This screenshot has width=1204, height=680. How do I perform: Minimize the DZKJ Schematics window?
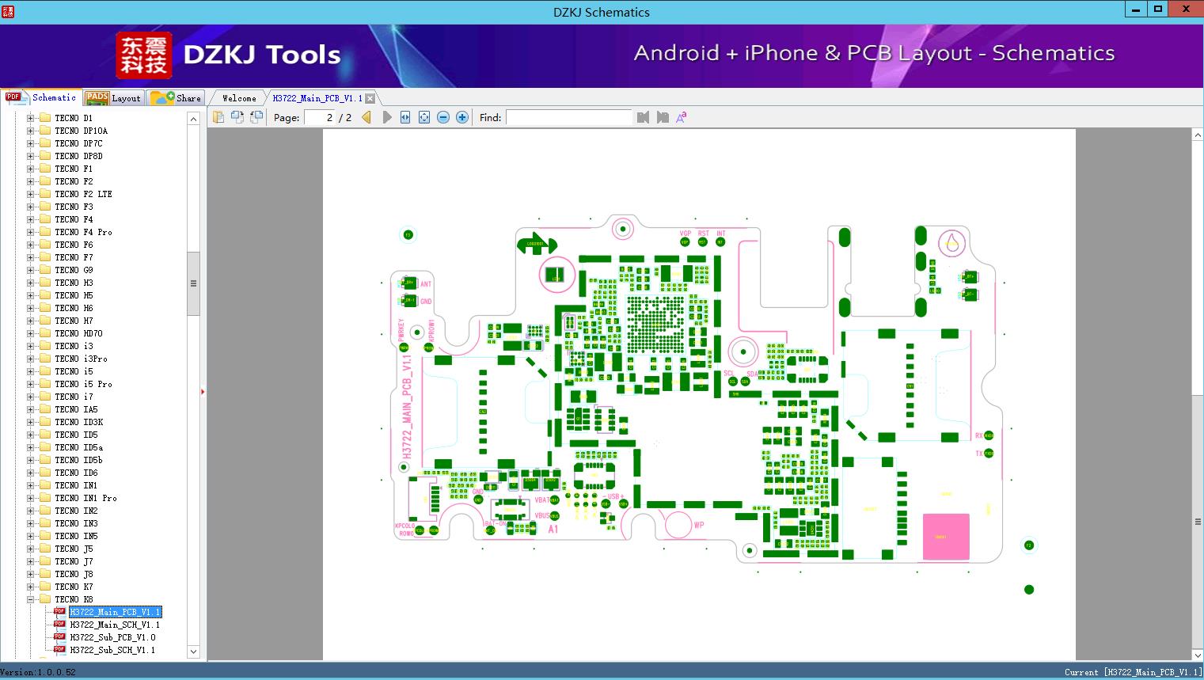(x=1136, y=9)
